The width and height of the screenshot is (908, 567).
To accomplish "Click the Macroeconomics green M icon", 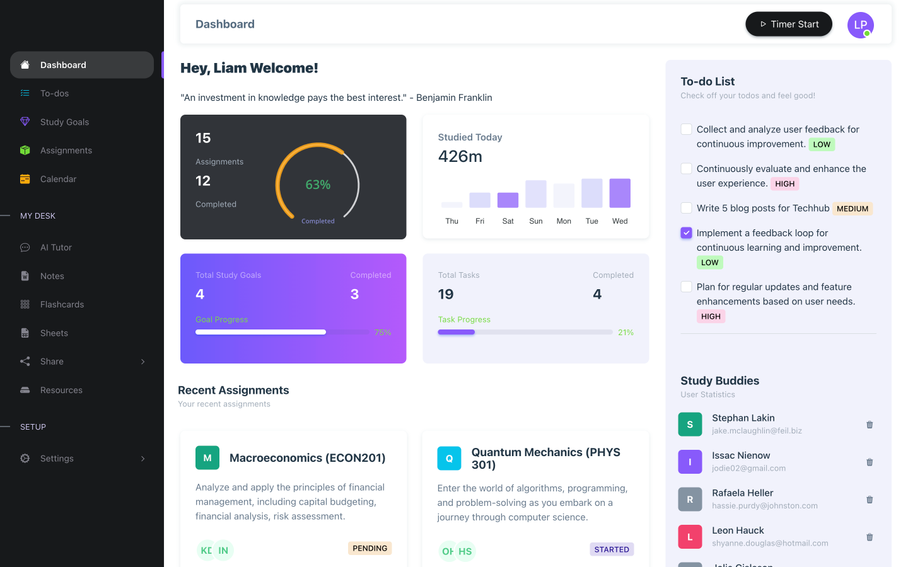I will (207, 458).
